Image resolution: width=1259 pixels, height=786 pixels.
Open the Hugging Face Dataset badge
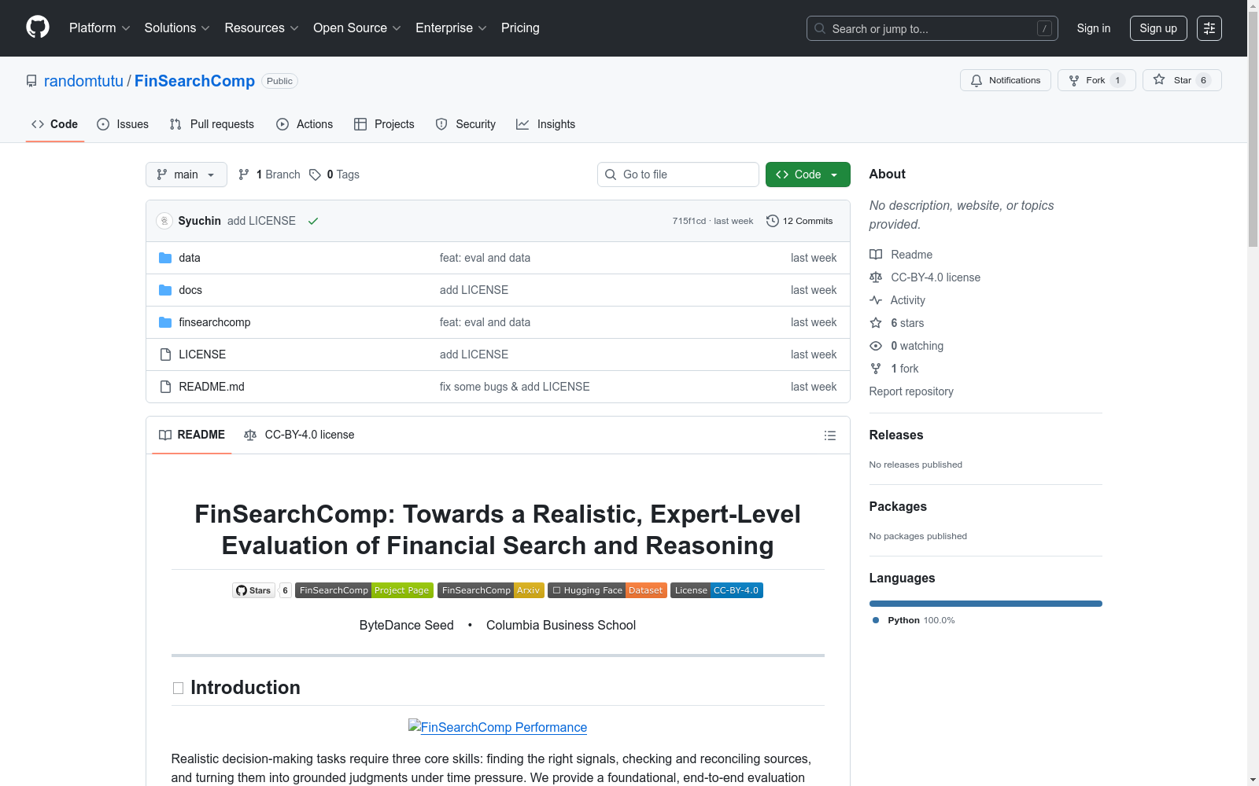[607, 590]
